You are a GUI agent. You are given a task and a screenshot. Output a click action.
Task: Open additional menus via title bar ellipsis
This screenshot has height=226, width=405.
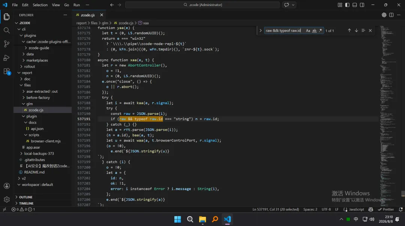coord(87,5)
